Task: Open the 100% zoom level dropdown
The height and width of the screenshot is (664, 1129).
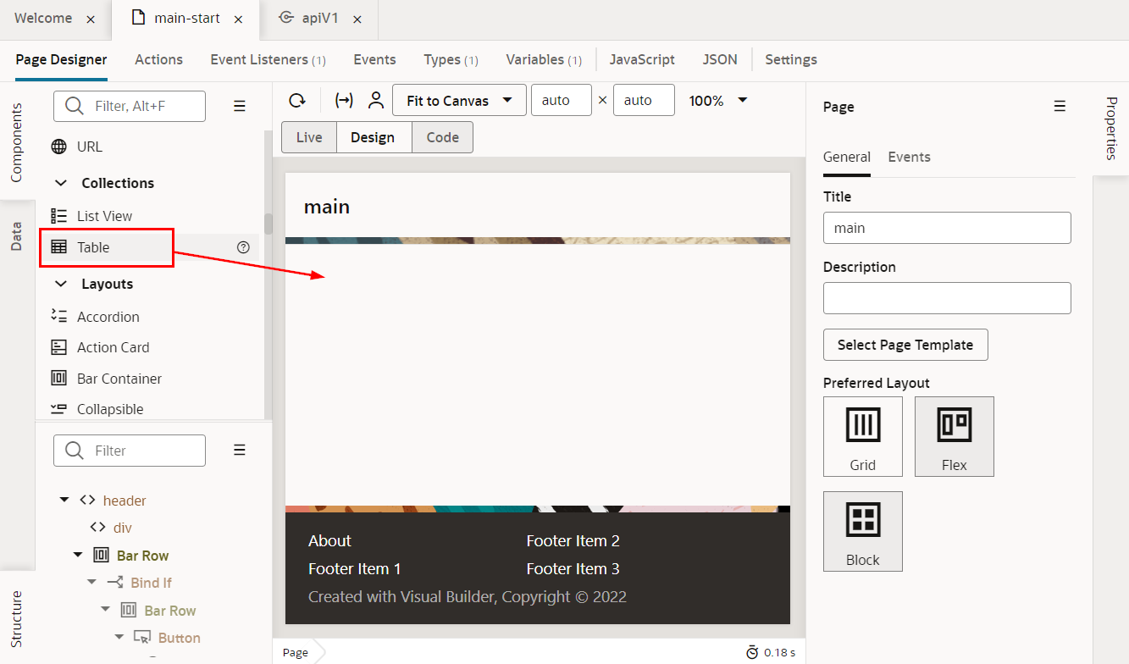Action: tap(717, 101)
